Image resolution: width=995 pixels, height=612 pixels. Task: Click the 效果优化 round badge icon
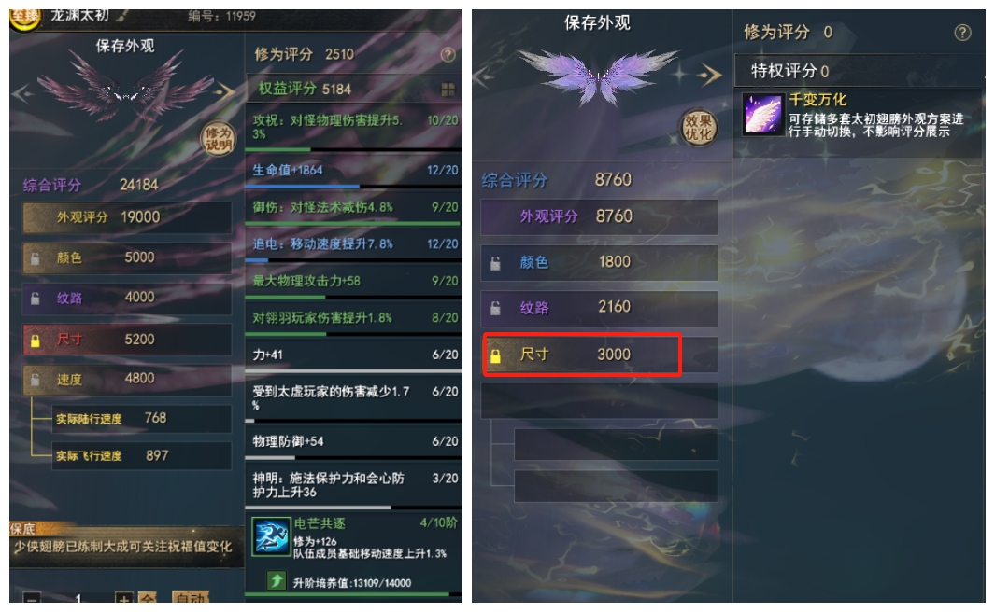pos(698,127)
